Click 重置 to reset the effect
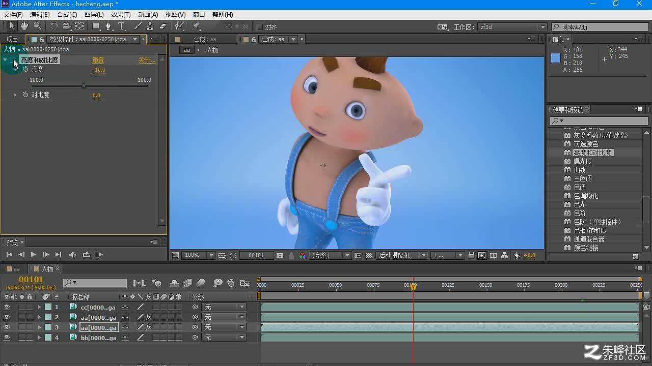Image resolution: width=652 pixels, height=366 pixels. (x=98, y=60)
